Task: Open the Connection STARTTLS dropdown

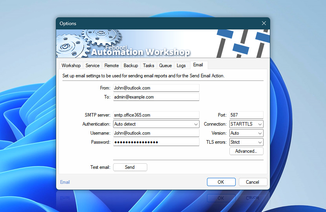Action: 246,124
